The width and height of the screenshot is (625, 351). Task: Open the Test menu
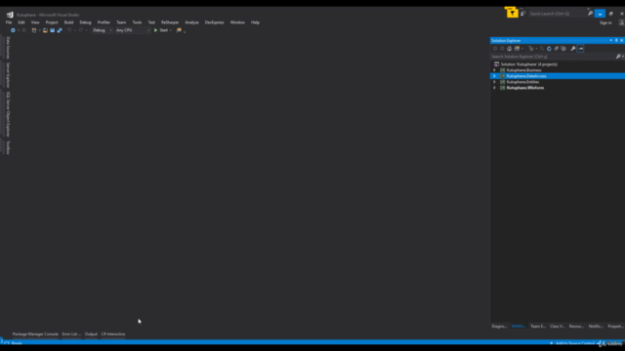coord(151,22)
